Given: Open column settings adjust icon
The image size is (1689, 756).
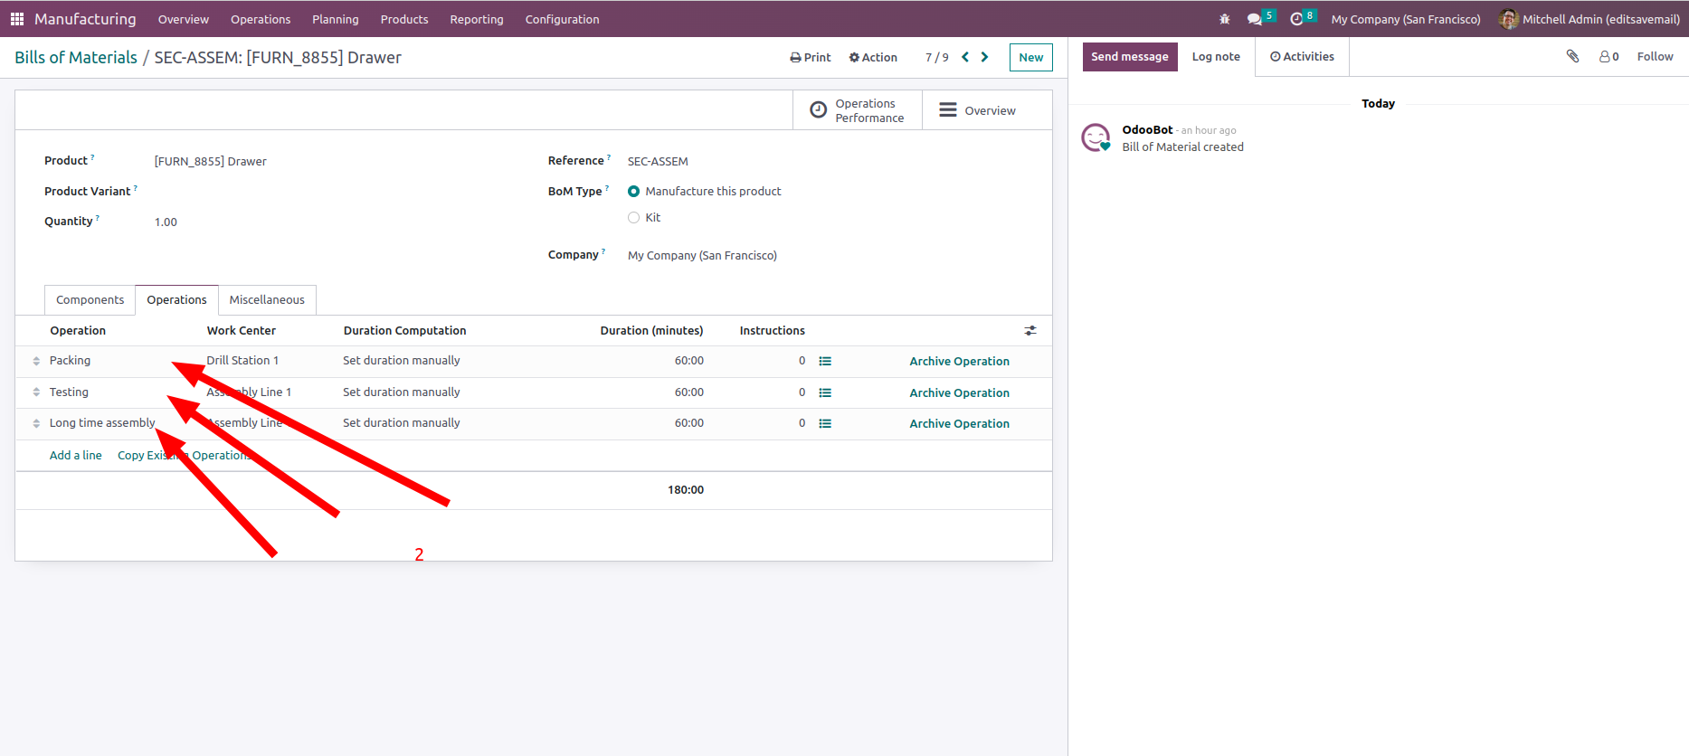Looking at the screenshot, I should point(1030,331).
